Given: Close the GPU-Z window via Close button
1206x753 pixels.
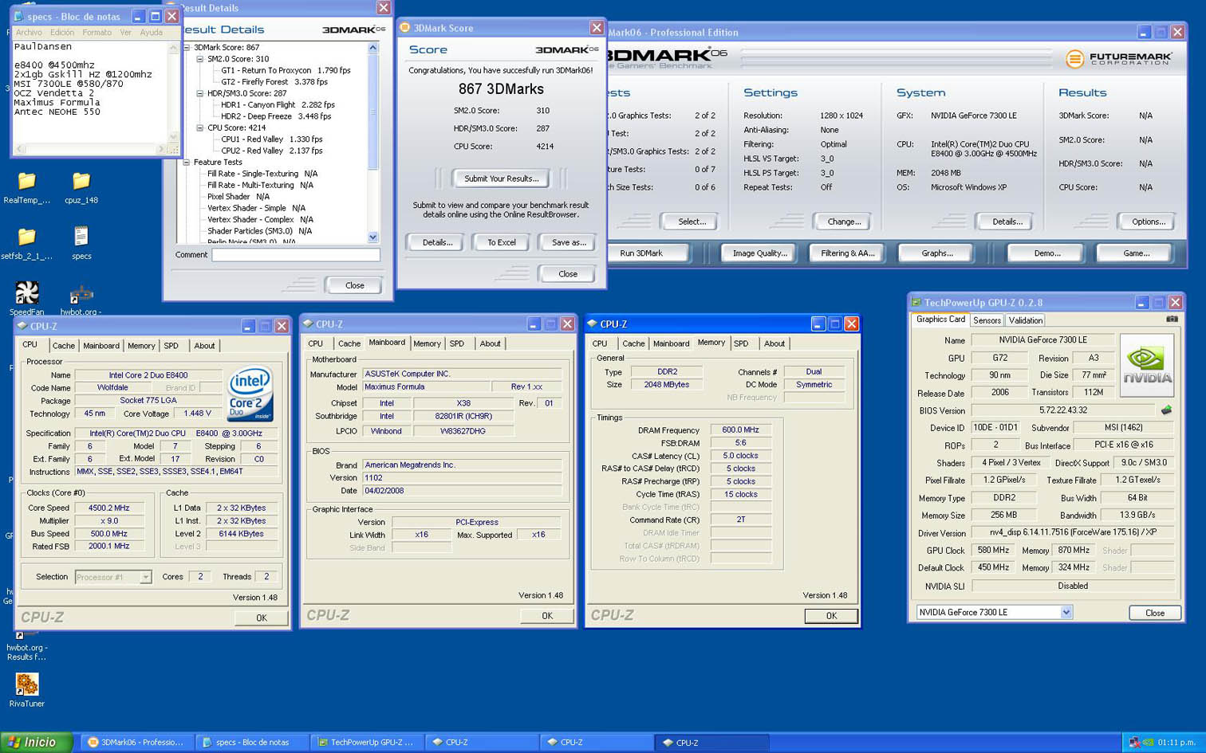Looking at the screenshot, I should [1155, 613].
